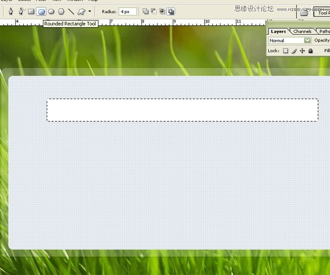Image resolution: width=330 pixels, height=275 pixels.
Task: Select the Ellipse shape tool
Action: [x=51, y=12]
